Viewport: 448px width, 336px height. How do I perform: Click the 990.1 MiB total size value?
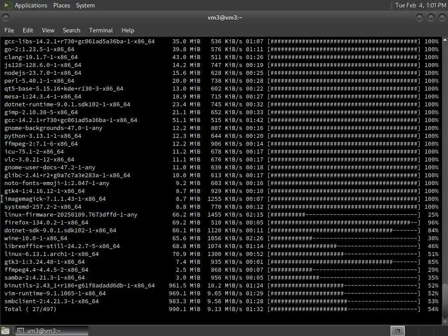click(185, 309)
